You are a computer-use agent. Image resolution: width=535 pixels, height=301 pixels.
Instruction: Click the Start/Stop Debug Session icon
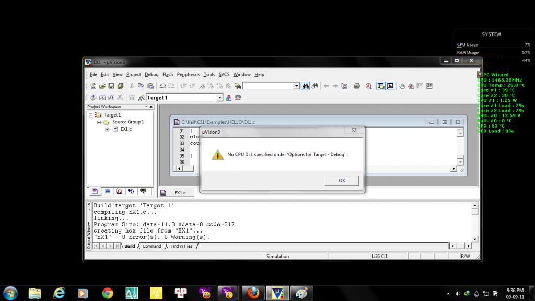pyautogui.click(x=368, y=86)
